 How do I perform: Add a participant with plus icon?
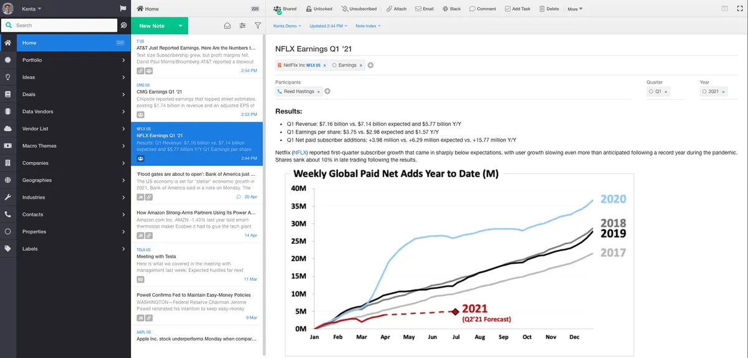point(328,91)
